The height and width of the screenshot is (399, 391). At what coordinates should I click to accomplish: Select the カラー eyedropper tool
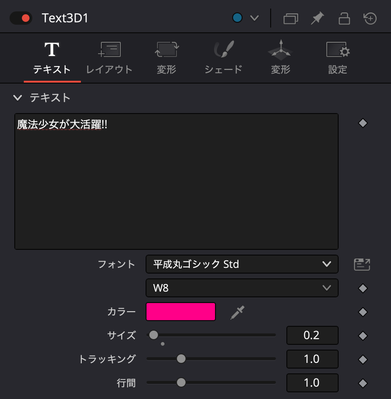237,312
